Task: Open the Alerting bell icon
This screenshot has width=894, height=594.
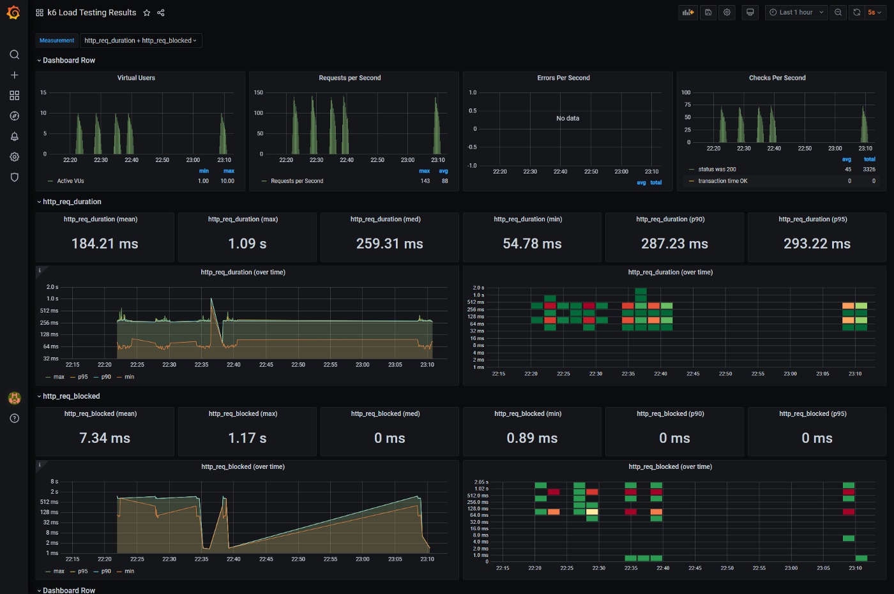Action: (14, 137)
